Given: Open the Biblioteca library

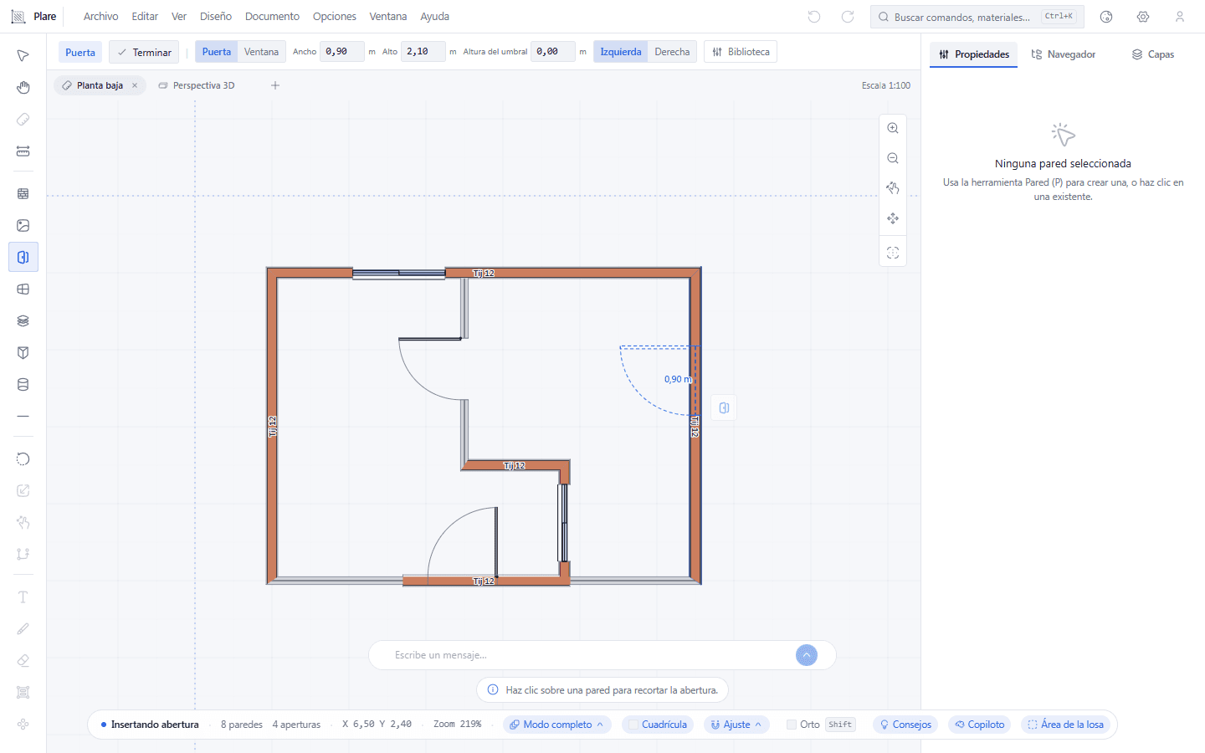Looking at the screenshot, I should click(741, 52).
